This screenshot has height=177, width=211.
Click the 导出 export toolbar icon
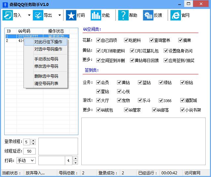[38, 16]
